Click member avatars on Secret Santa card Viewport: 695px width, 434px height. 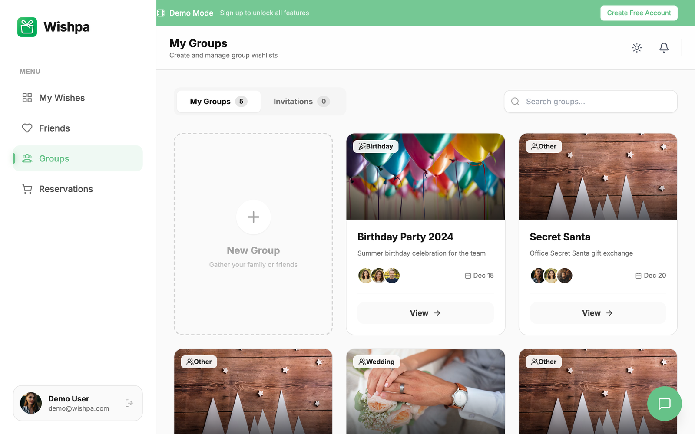[x=551, y=276]
